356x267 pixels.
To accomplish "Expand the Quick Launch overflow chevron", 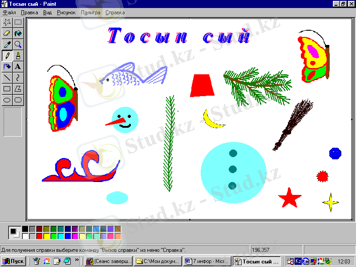I will [77, 260].
